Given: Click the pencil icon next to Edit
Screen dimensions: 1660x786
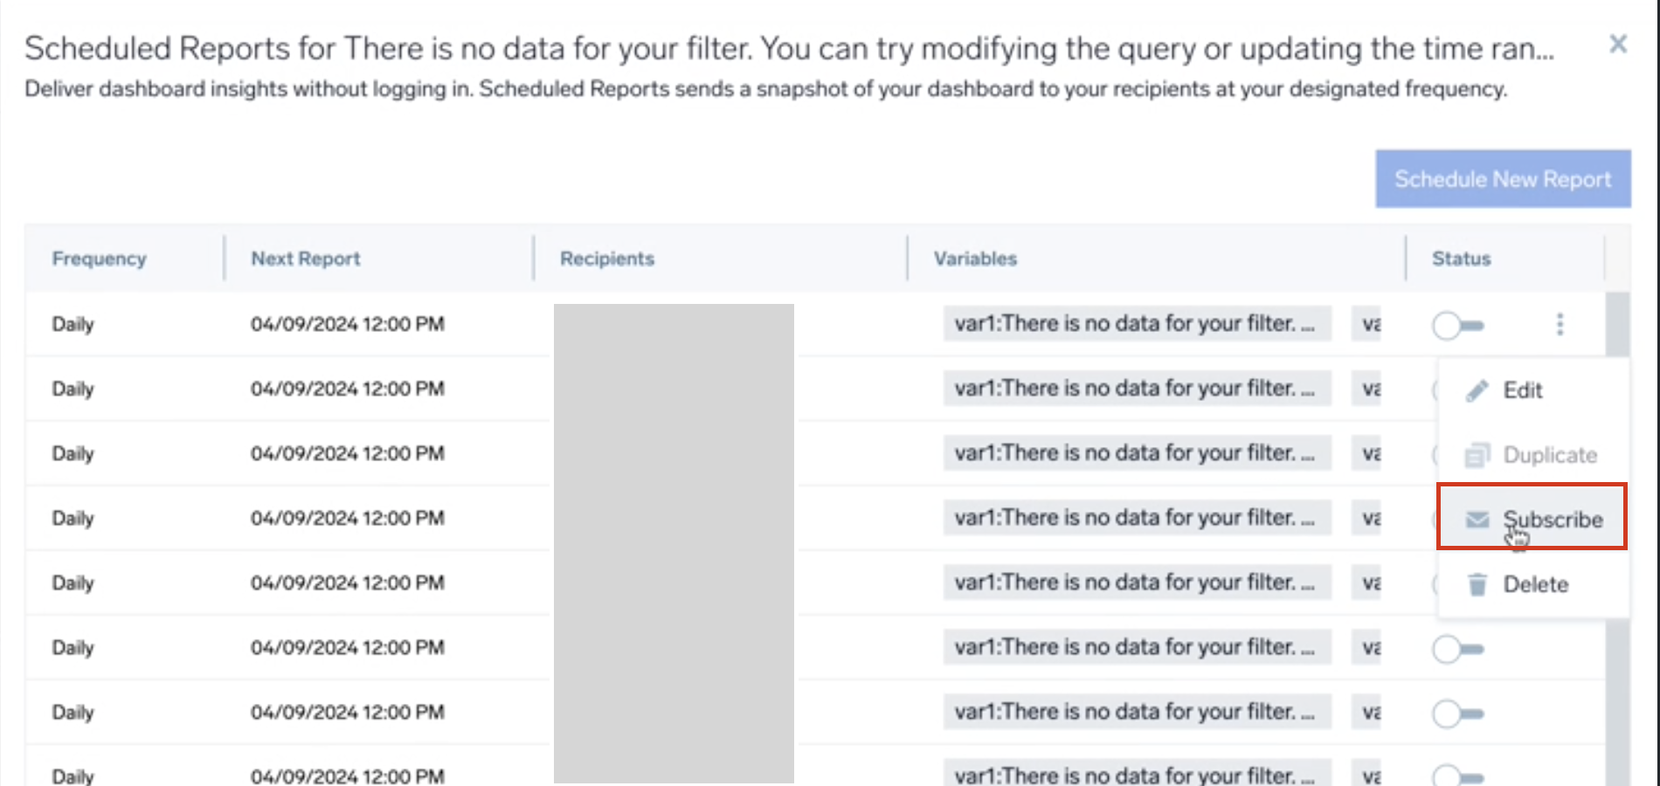Looking at the screenshot, I should click(1477, 390).
